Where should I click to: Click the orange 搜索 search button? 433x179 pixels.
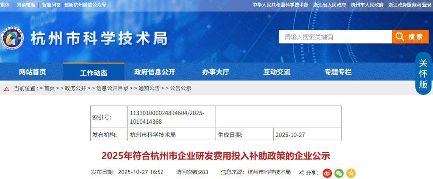410,37
